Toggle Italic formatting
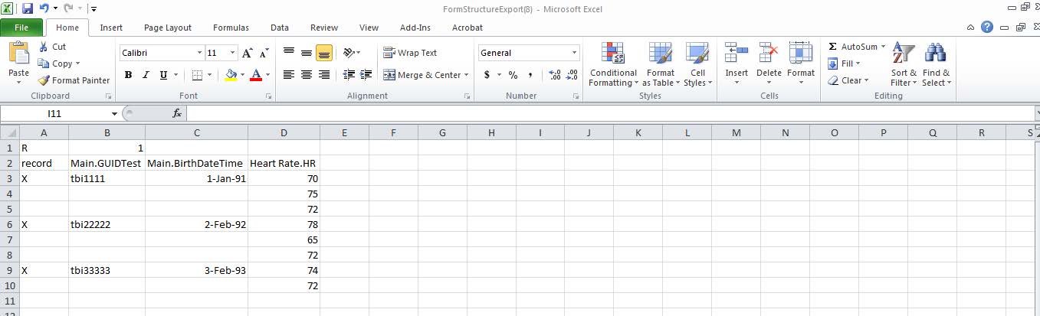The image size is (1040, 316). point(146,75)
